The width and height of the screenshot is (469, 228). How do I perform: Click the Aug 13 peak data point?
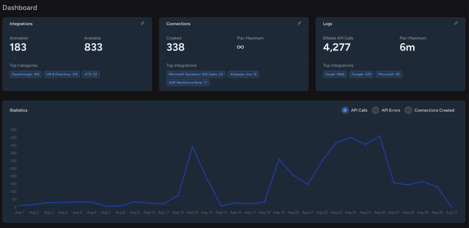[x=192, y=147]
